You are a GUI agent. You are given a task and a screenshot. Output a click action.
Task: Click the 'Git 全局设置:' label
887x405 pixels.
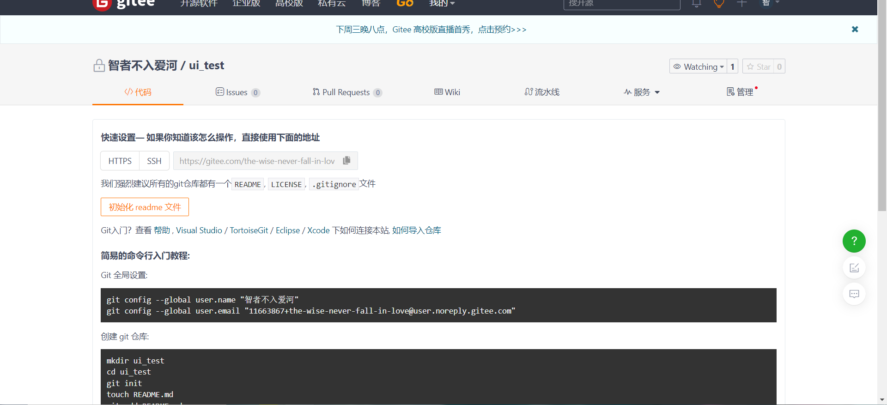[x=124, y=275]
